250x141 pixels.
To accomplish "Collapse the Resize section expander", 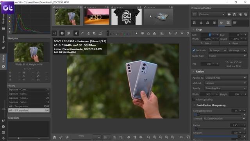I will tap(194, 72).
